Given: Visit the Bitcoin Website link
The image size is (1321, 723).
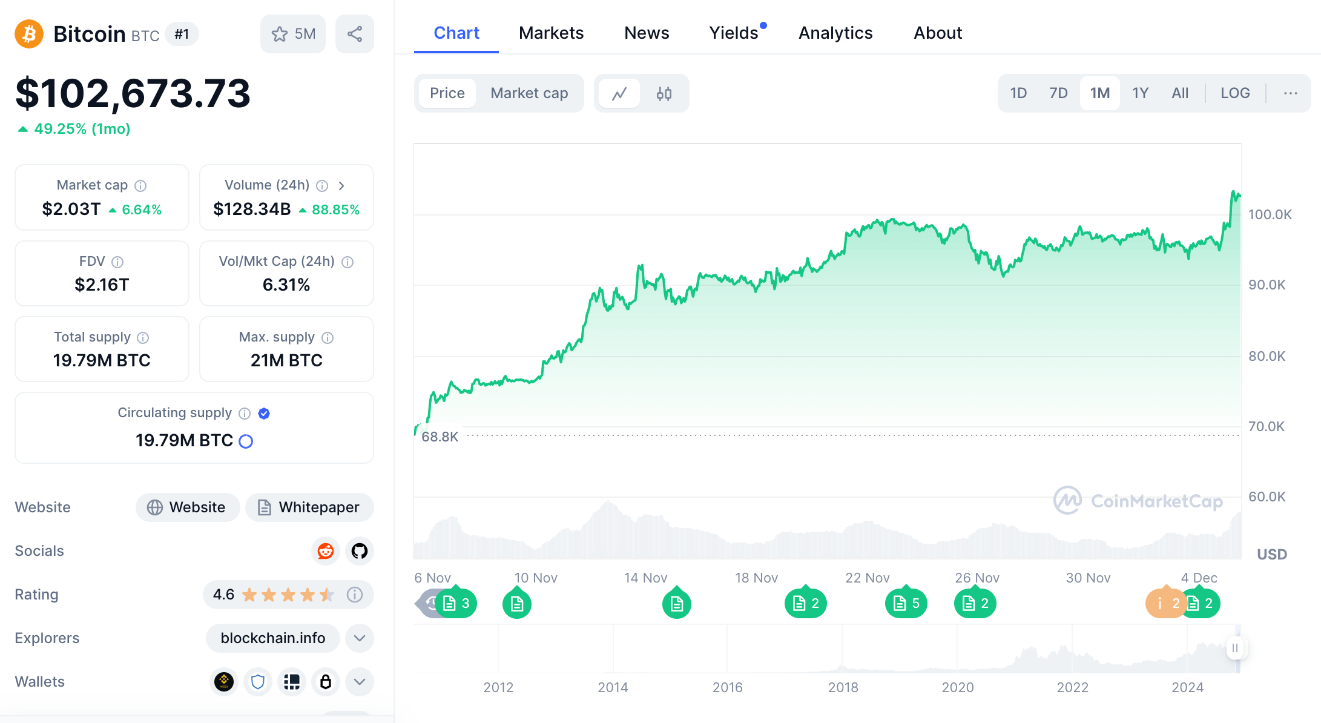Looking at the screenshot, I should click(x=188, y=507).
